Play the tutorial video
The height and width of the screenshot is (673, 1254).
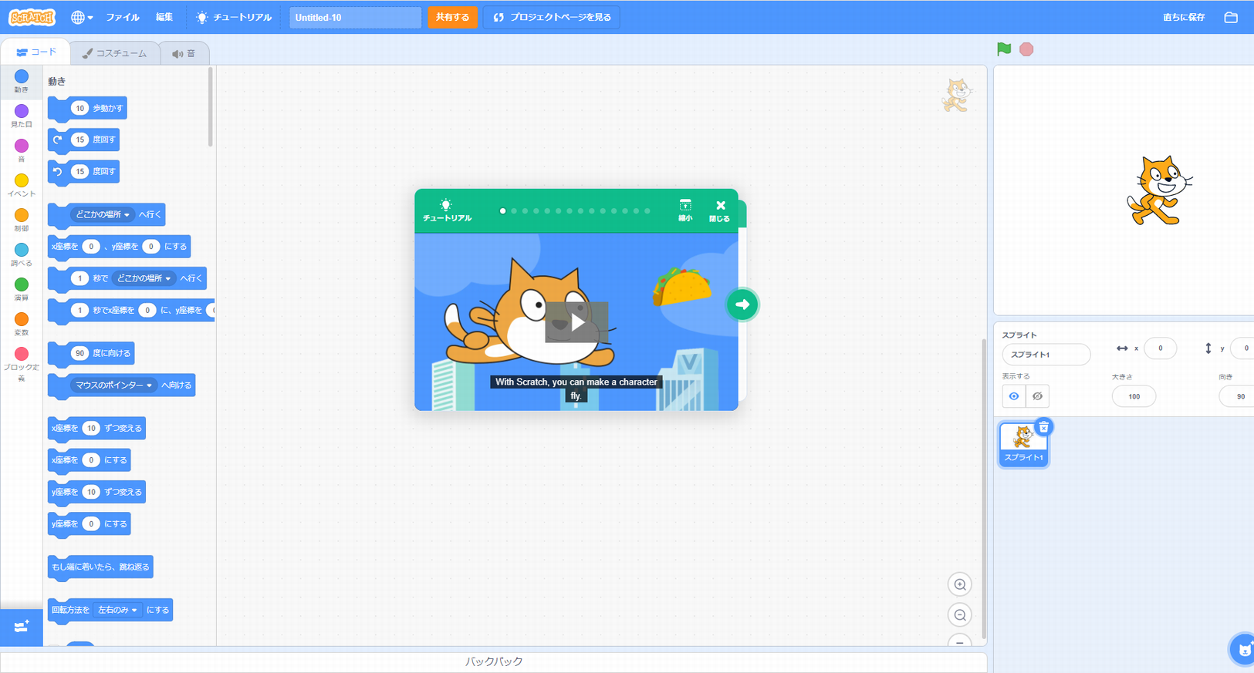click(576, 322)
